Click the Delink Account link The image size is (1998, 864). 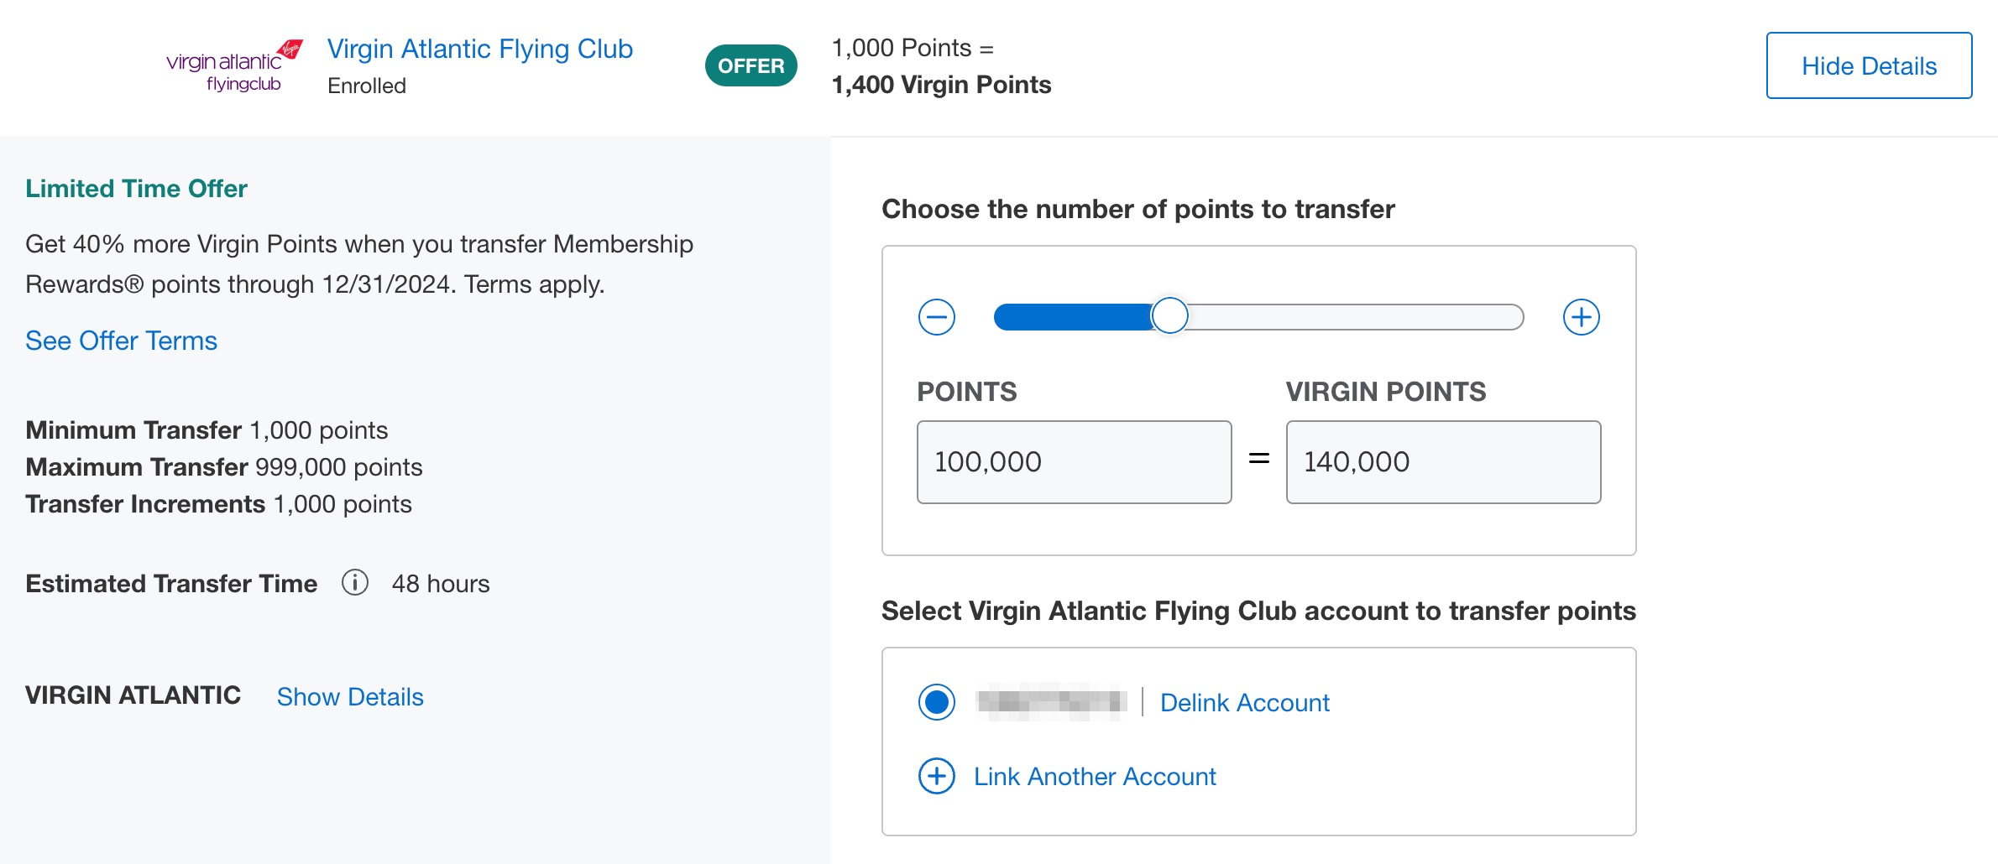point(1243,702)
